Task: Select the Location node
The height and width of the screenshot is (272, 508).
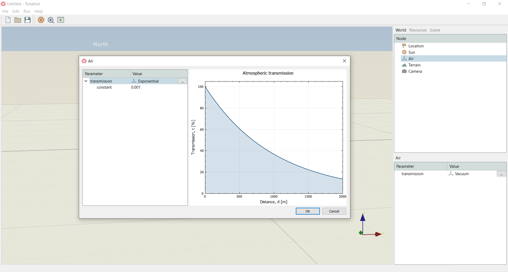Action: coord(416,46)
